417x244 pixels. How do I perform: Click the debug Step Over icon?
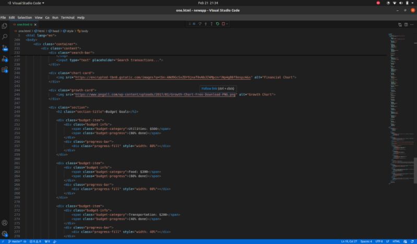click(x=200, y=24)
